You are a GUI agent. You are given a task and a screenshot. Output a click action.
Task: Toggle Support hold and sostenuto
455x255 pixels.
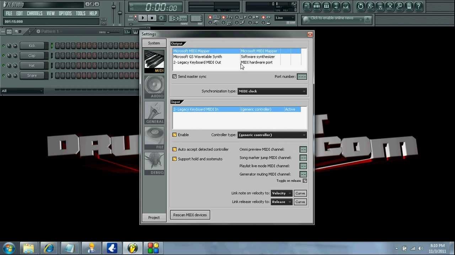pos(175,159)
